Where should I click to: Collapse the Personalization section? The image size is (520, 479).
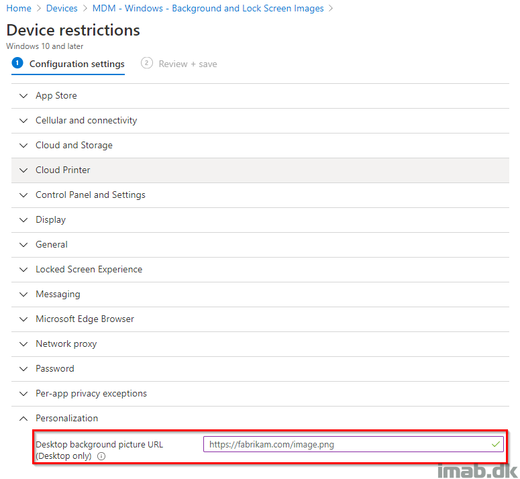tap(260, 419)
